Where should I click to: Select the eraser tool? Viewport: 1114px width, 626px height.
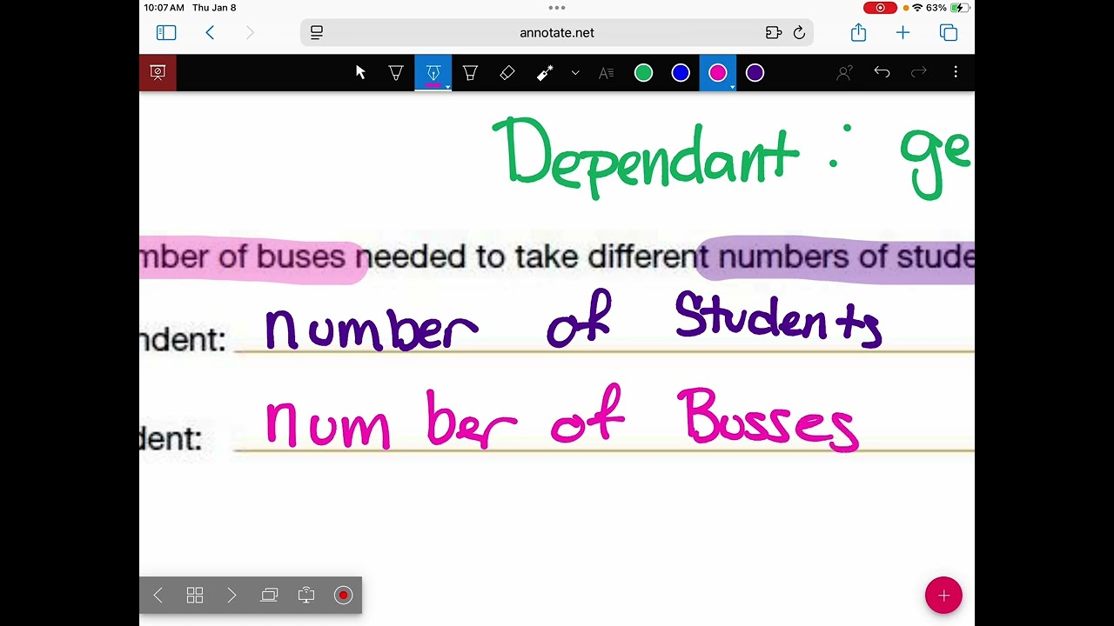click(507, 73)
